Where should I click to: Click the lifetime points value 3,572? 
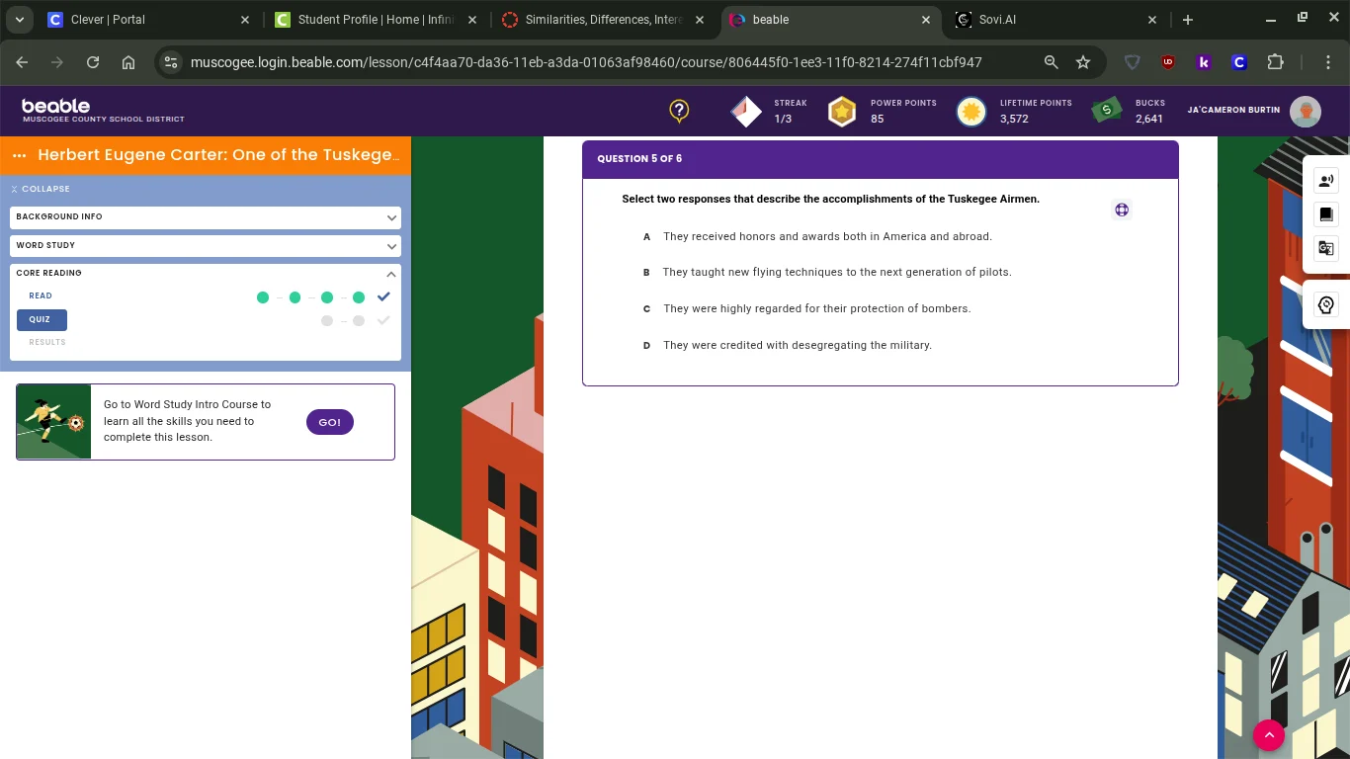[1014, 119]
